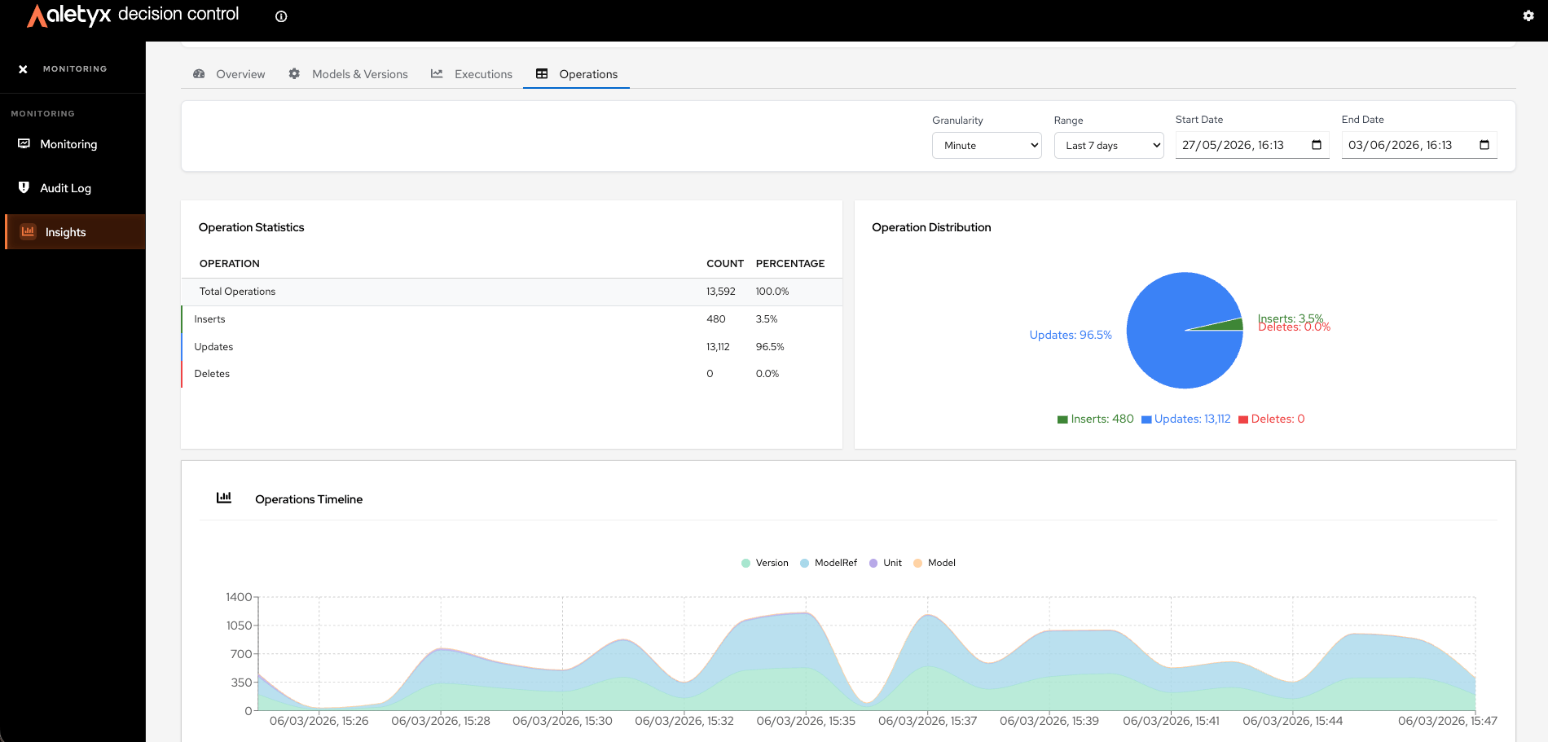Open the Granularity dropdown set to Minute

click(x=987, y=145)
